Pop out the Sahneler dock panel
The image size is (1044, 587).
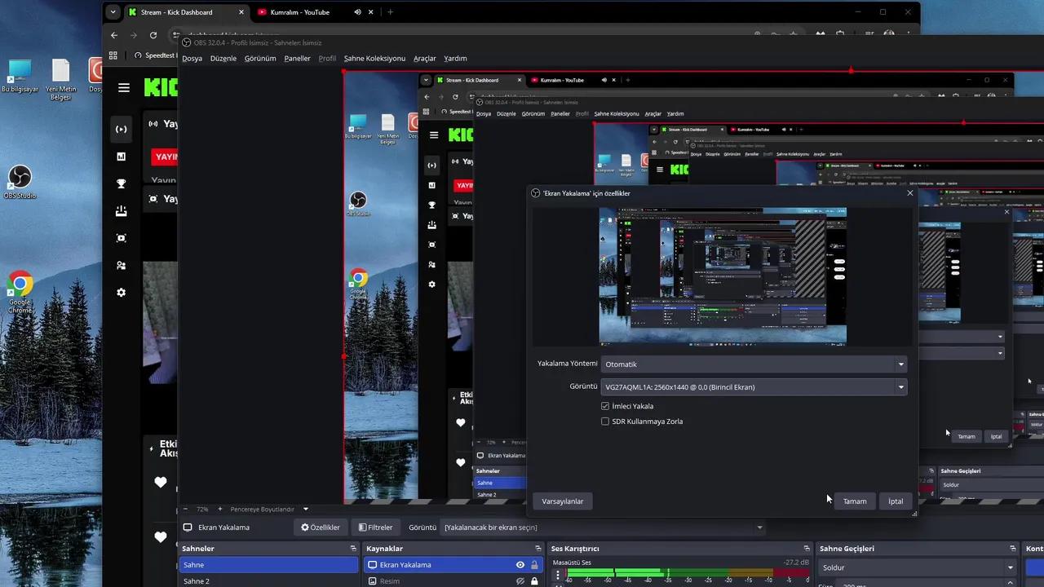(x=353, y=549)
